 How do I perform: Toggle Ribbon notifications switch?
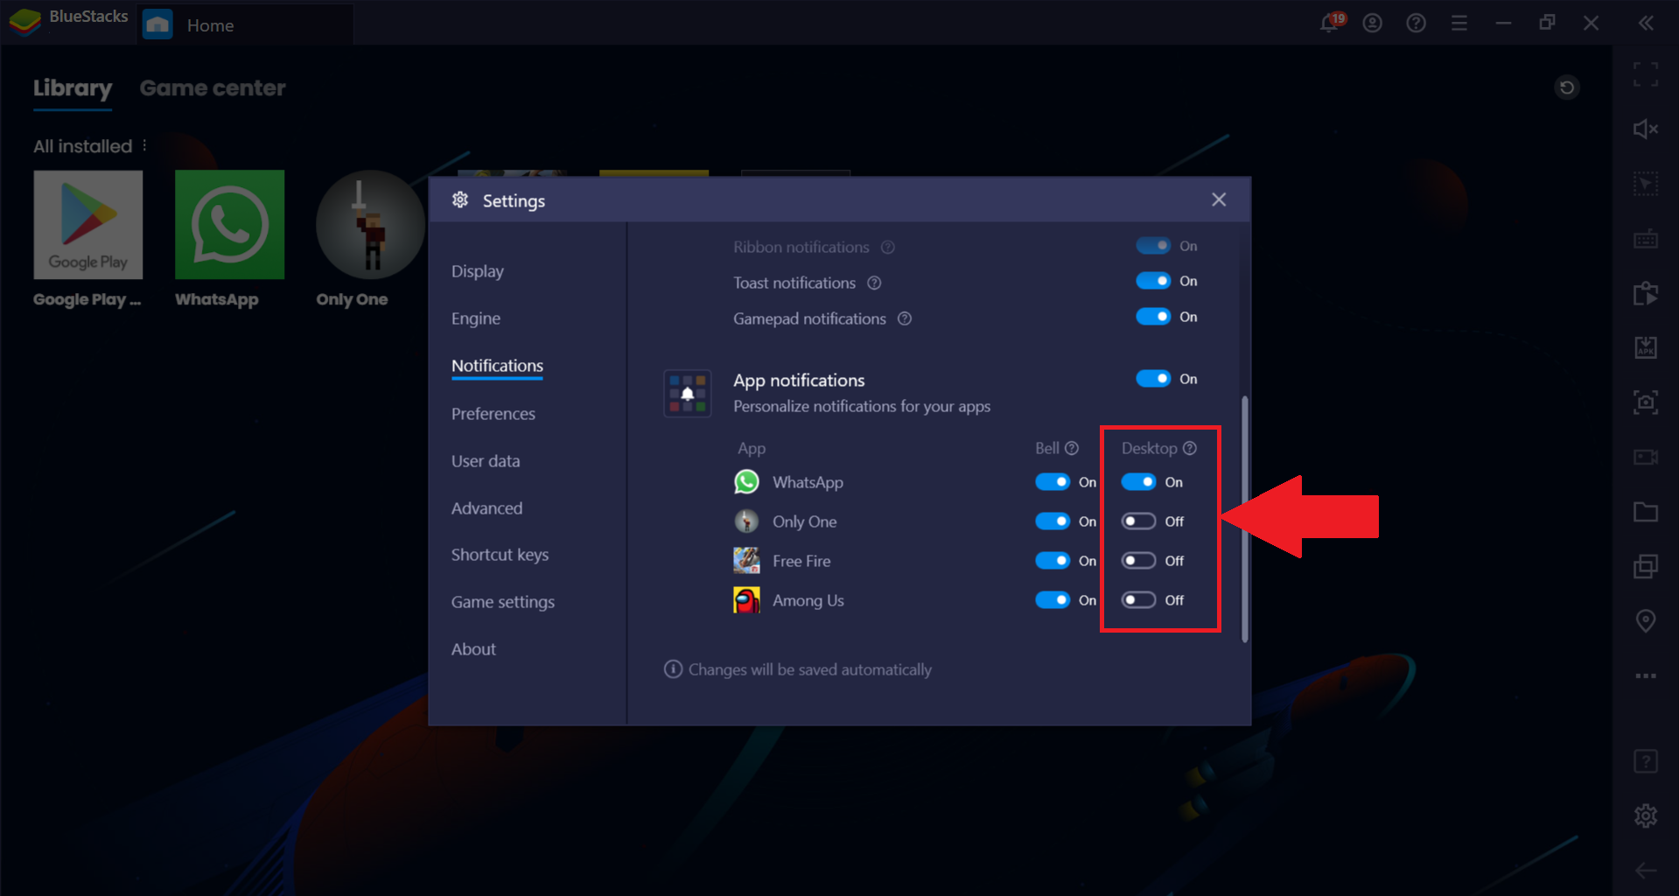[x=1153, y=246]
